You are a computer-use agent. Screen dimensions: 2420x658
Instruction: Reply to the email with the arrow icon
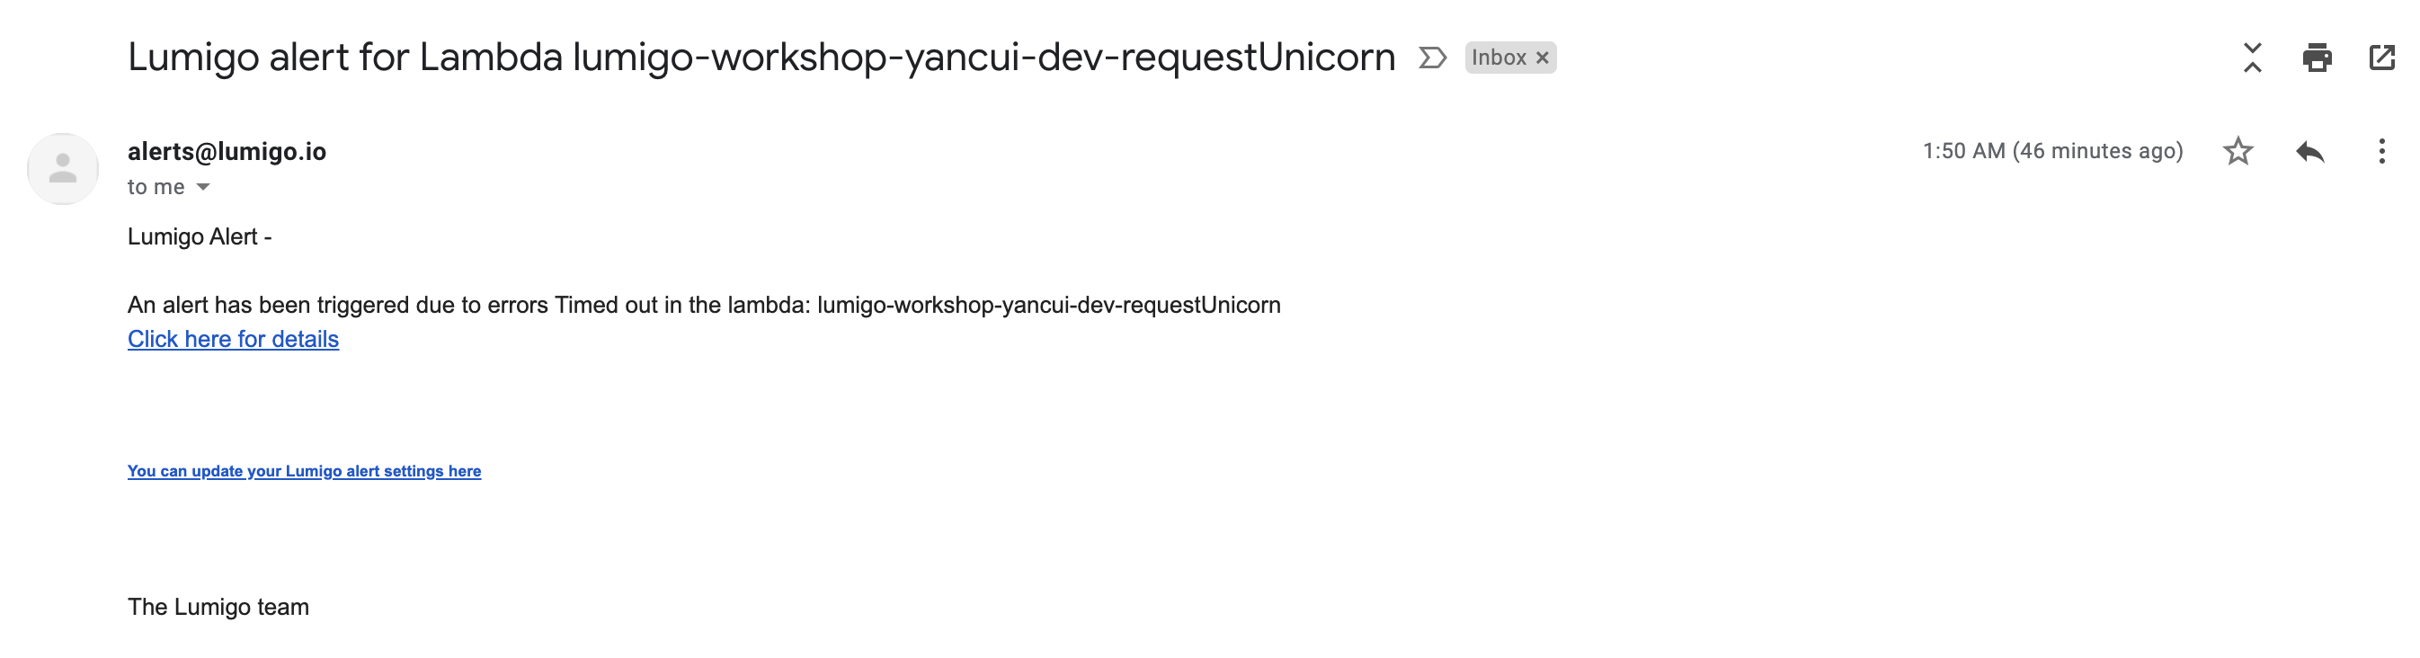click(2309, 151)
